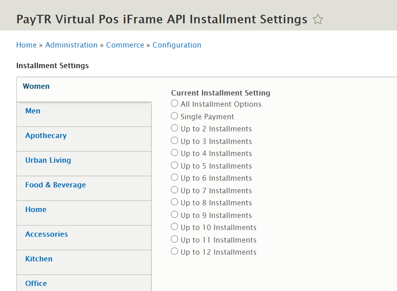Enable Up to 9 Installments radio
This screenshot has width=397, height=291.
[175, 215]
